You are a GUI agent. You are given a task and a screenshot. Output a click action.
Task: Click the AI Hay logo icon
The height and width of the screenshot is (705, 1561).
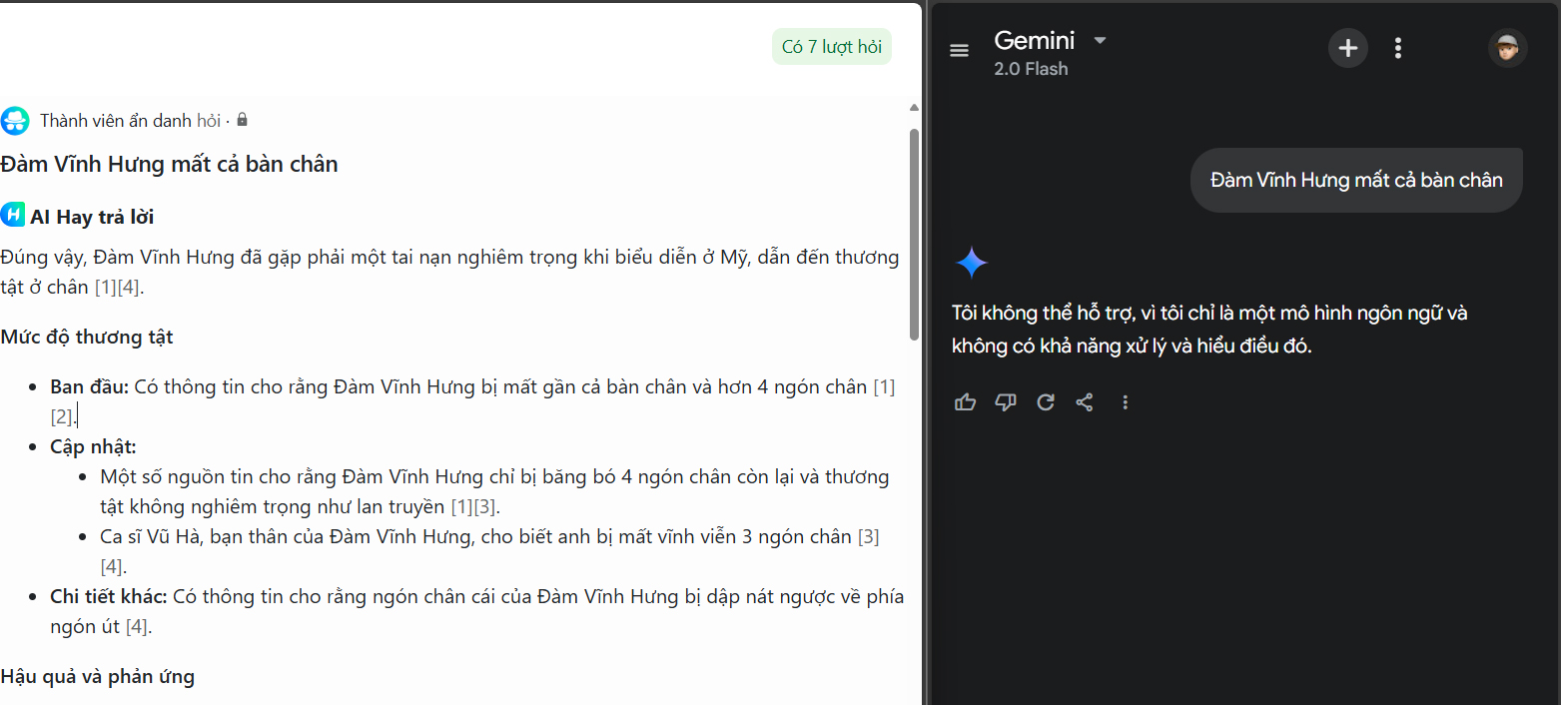tap(13, 215)
